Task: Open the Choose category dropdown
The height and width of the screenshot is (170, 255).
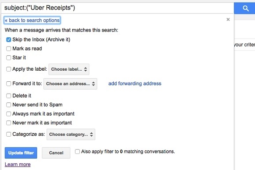Action: (71, 134)
